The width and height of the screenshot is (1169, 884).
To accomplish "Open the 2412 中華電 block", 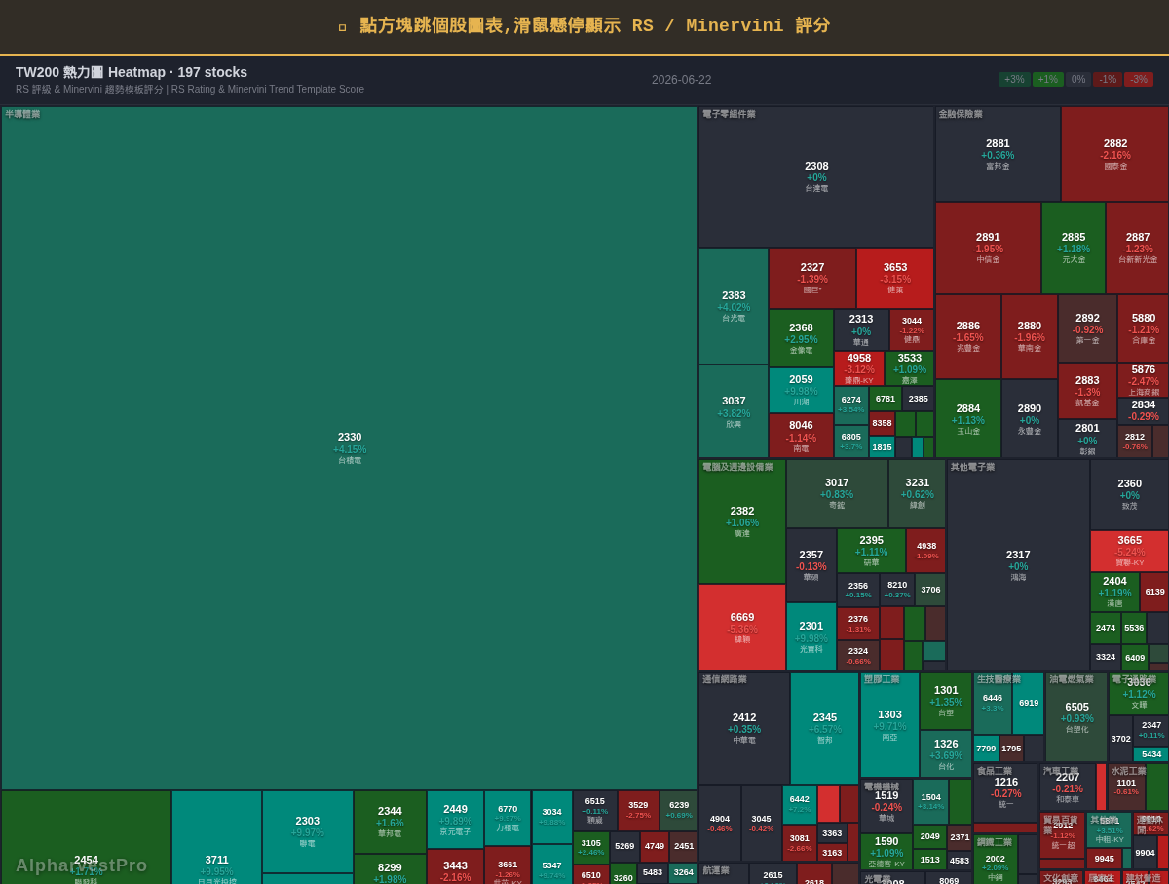I will (744, 728).
